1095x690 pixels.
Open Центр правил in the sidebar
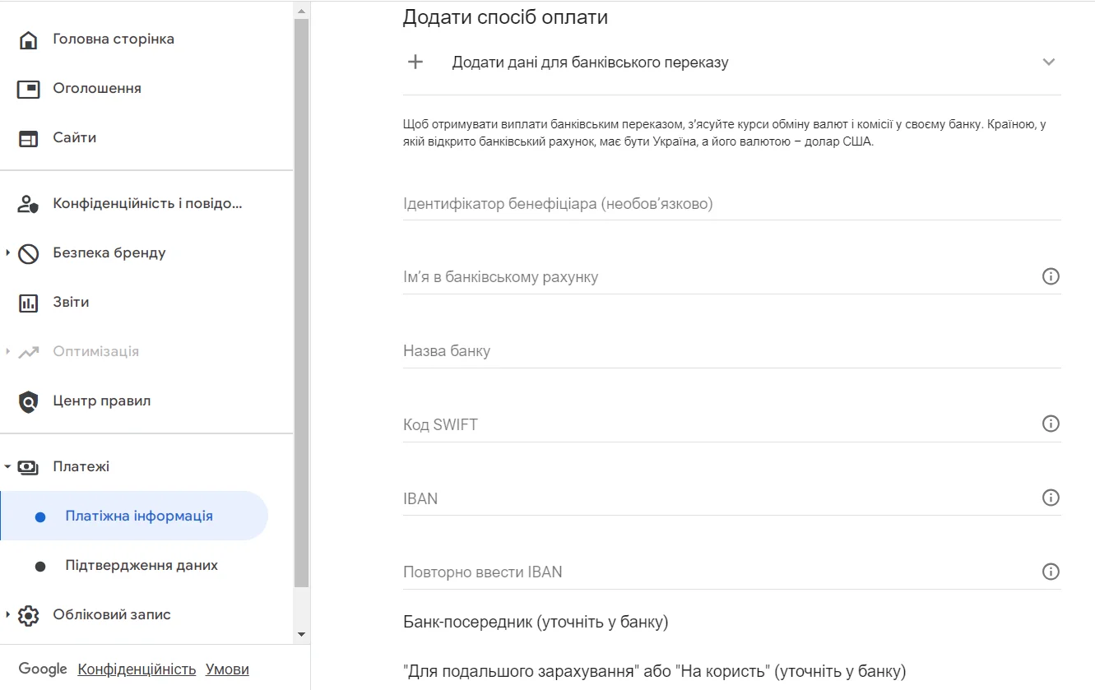pos(102,401)
